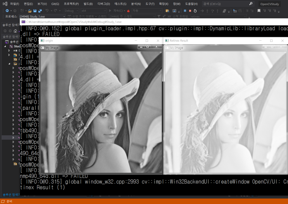Screen dimensions: 288x204
Task: Open the 창(W) menu
Action: [x=177, y=4]
